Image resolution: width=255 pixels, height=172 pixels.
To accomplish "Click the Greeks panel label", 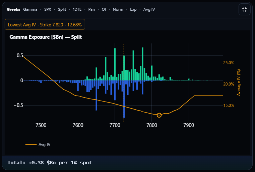I will [x=13, y=9].
